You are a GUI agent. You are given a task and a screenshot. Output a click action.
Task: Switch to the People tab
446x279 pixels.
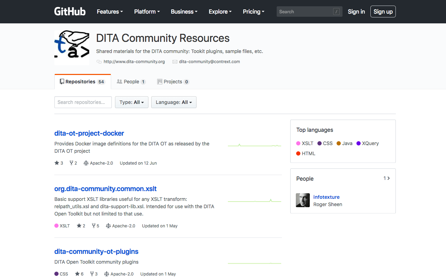131,82
